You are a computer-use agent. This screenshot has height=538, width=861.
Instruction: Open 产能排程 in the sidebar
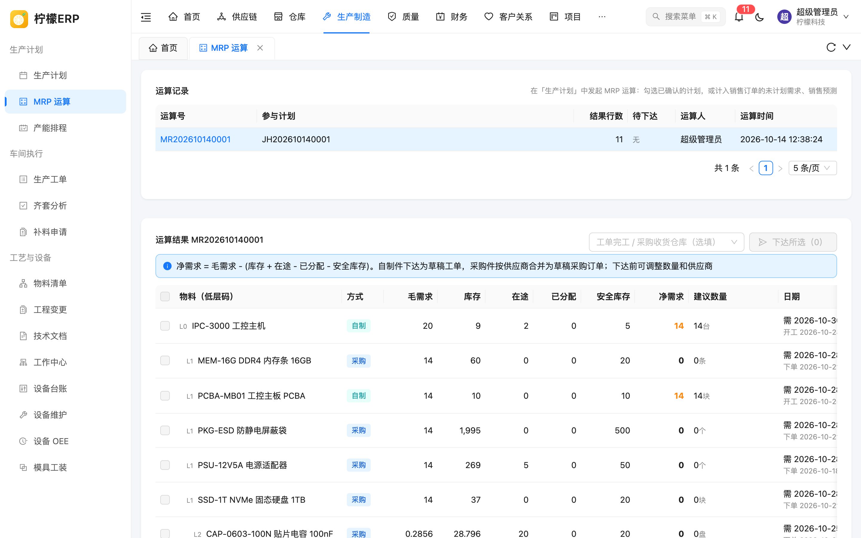click(65, 128)
